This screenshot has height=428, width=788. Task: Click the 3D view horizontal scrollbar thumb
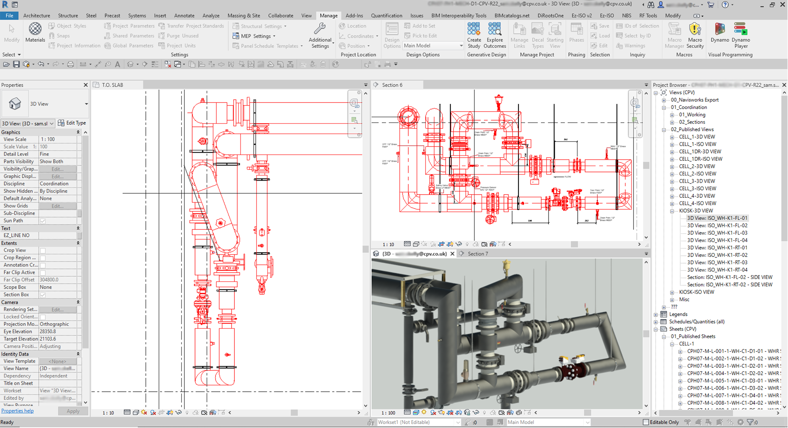[x=587, y=413]
